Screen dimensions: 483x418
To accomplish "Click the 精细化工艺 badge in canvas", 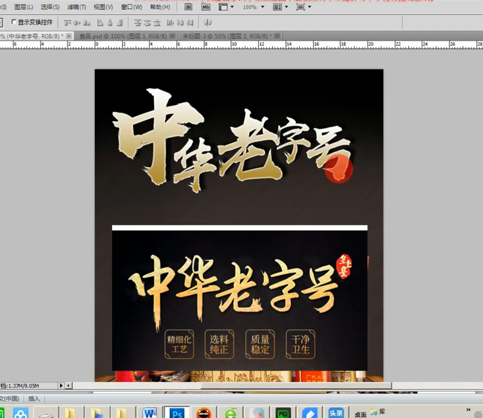I will click(x=179, y=344).
